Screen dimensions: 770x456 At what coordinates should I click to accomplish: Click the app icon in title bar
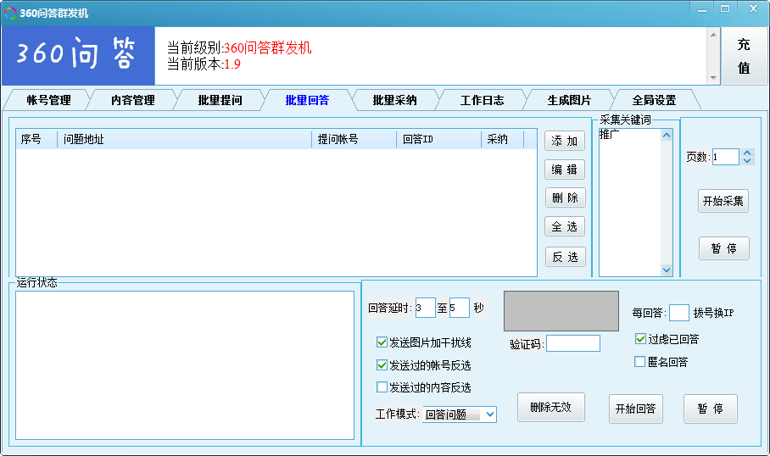tap(10, 14)
